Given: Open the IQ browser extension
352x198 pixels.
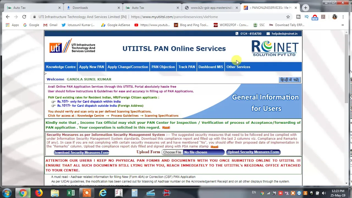Looking at the screenshot, I should 306,17.
